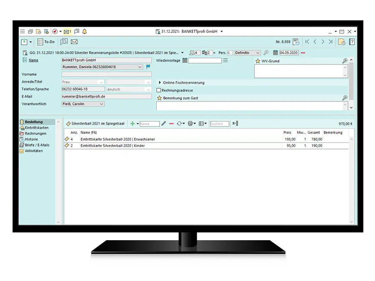Click the Wiedervorlage calendar icon

pos(185,61)
